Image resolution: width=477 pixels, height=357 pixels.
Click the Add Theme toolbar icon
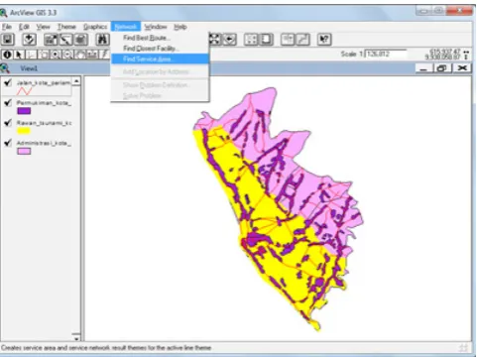[x=29, y=40]
